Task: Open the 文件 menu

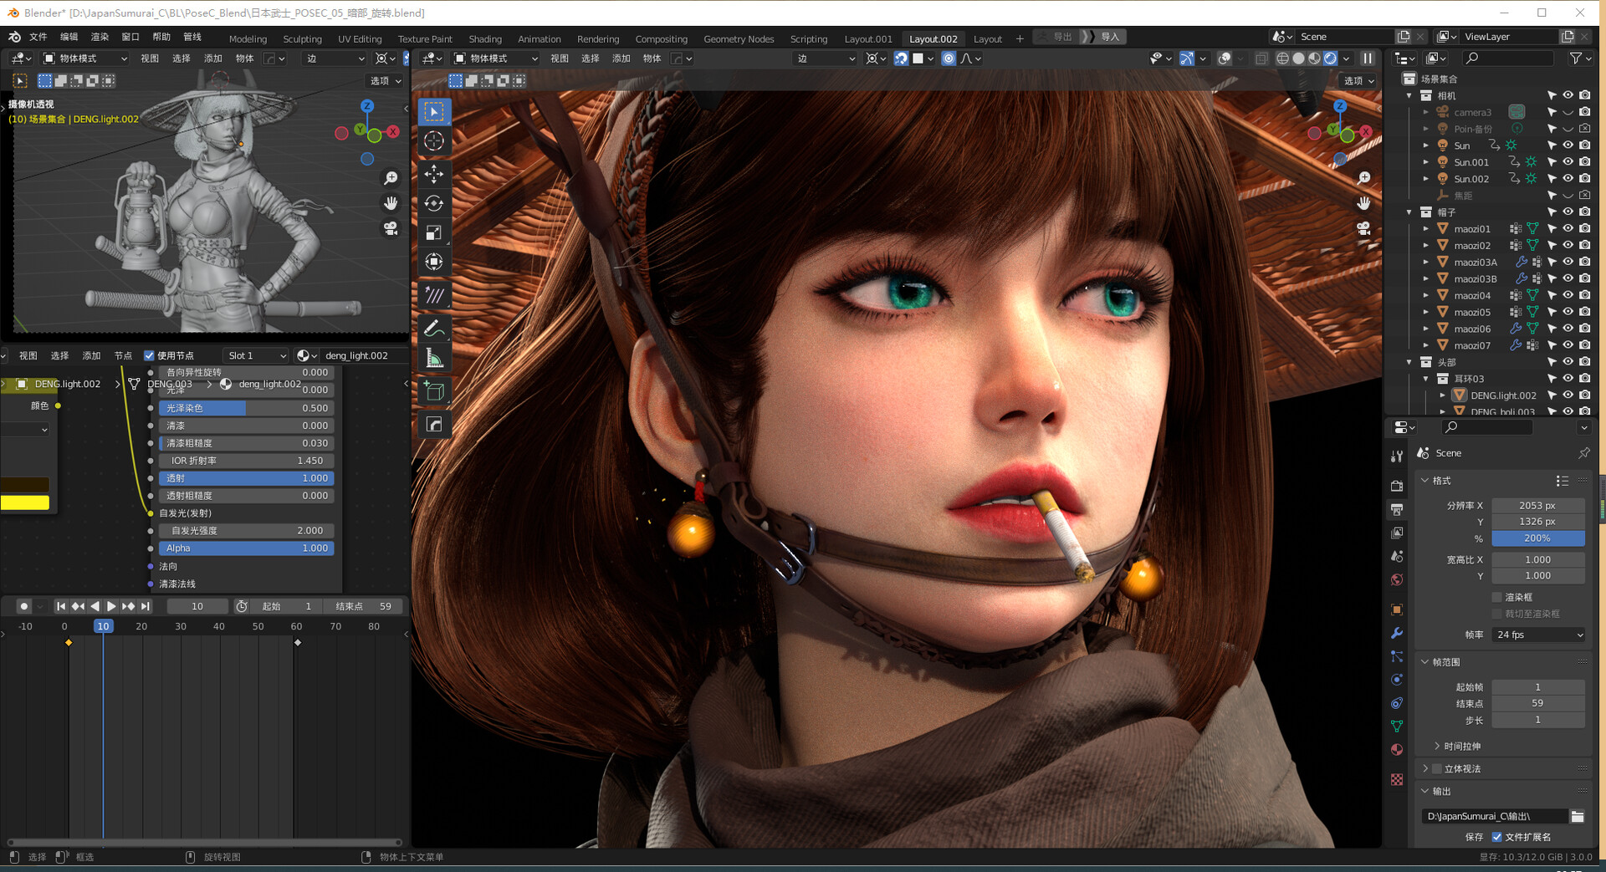Action: coord(38,37)
